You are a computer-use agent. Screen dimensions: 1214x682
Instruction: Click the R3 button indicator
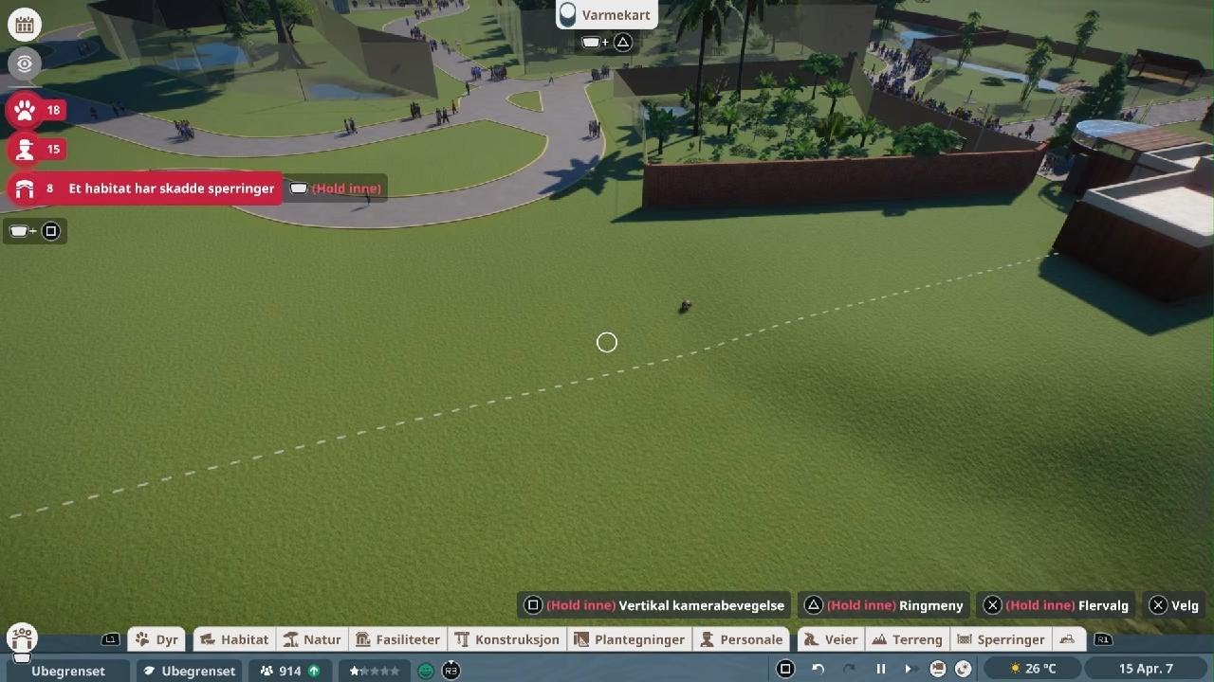pos(451,670)
